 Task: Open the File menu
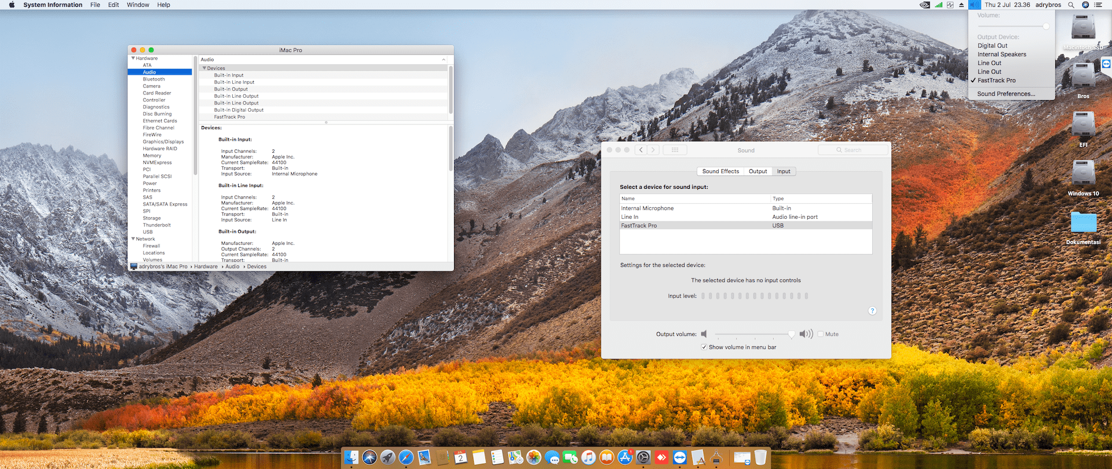pyautogui.click(x=95, y=5)
